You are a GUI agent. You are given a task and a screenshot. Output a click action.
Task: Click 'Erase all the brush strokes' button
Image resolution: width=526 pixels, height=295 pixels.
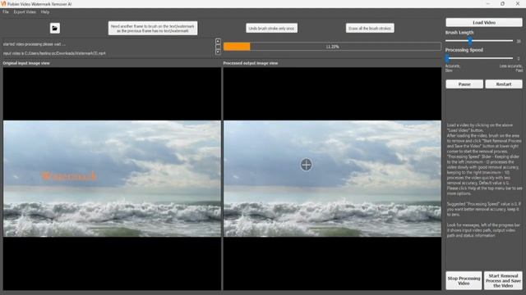pos(370,29)
